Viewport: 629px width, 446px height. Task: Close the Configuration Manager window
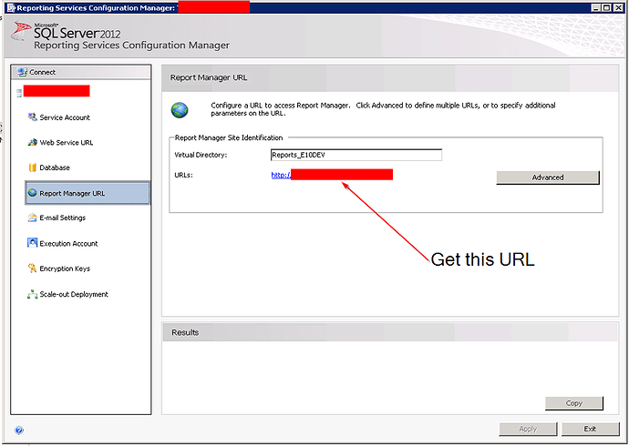[x=618, y=7]
